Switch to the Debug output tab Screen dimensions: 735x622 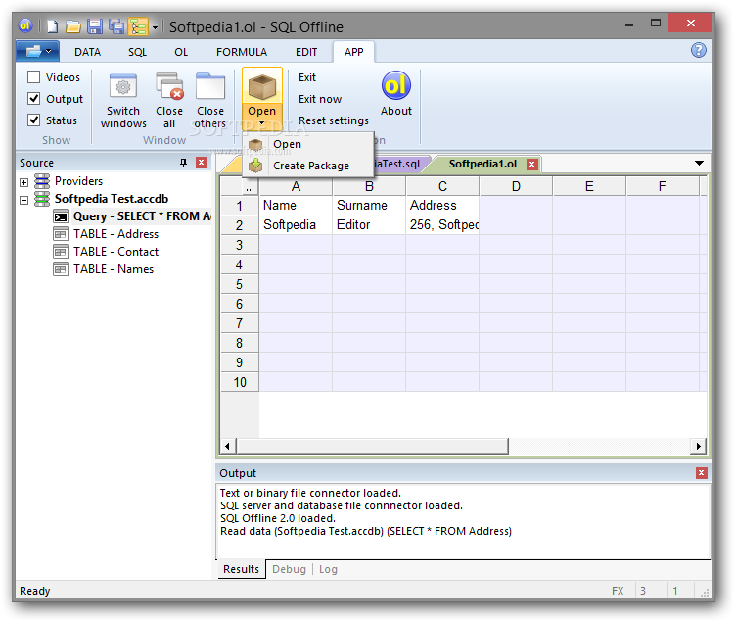point(289,569)
